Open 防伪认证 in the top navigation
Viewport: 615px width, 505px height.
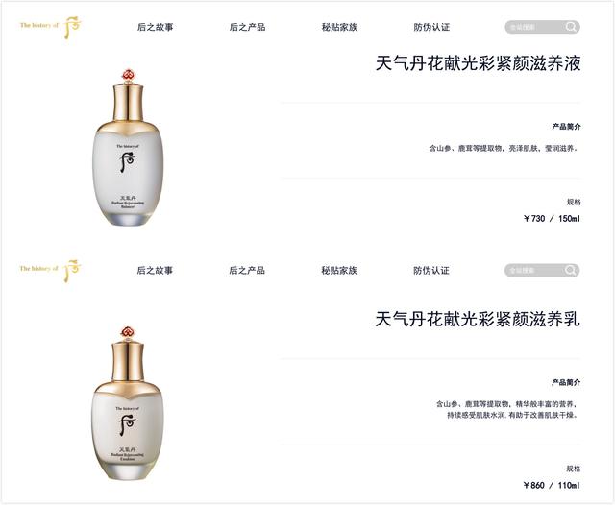tap(431, 27)
